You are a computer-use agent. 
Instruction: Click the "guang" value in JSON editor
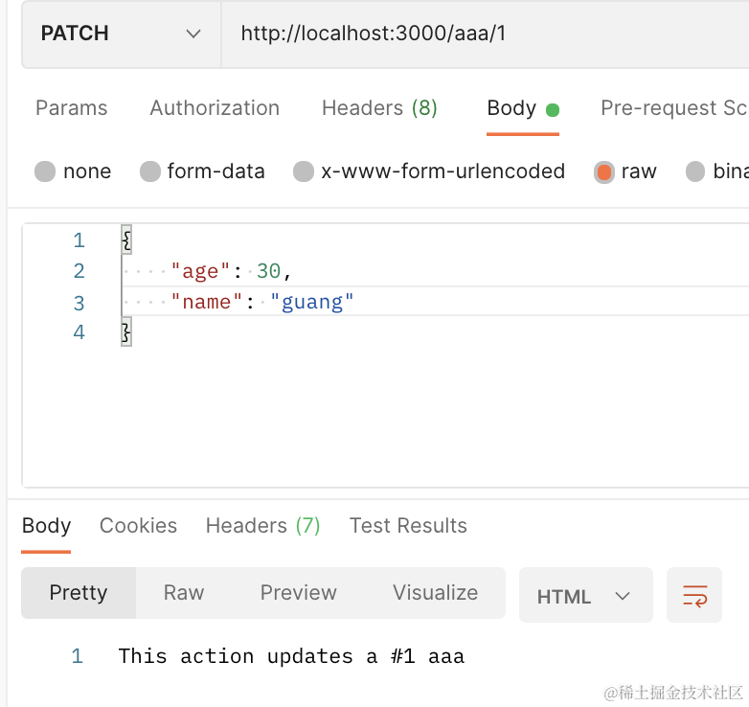[312, 302]
